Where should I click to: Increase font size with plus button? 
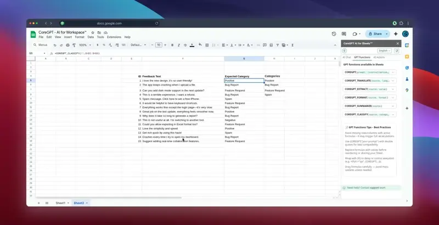pyautogui.click(x=165, y=45)
